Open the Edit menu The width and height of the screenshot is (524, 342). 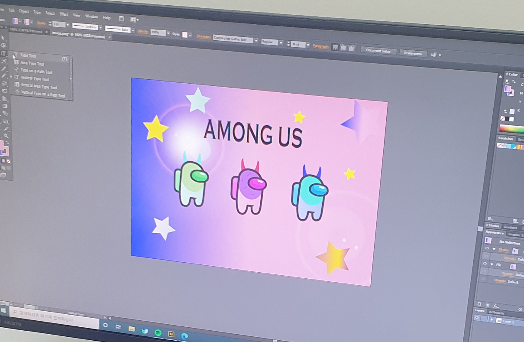(11, 10)
